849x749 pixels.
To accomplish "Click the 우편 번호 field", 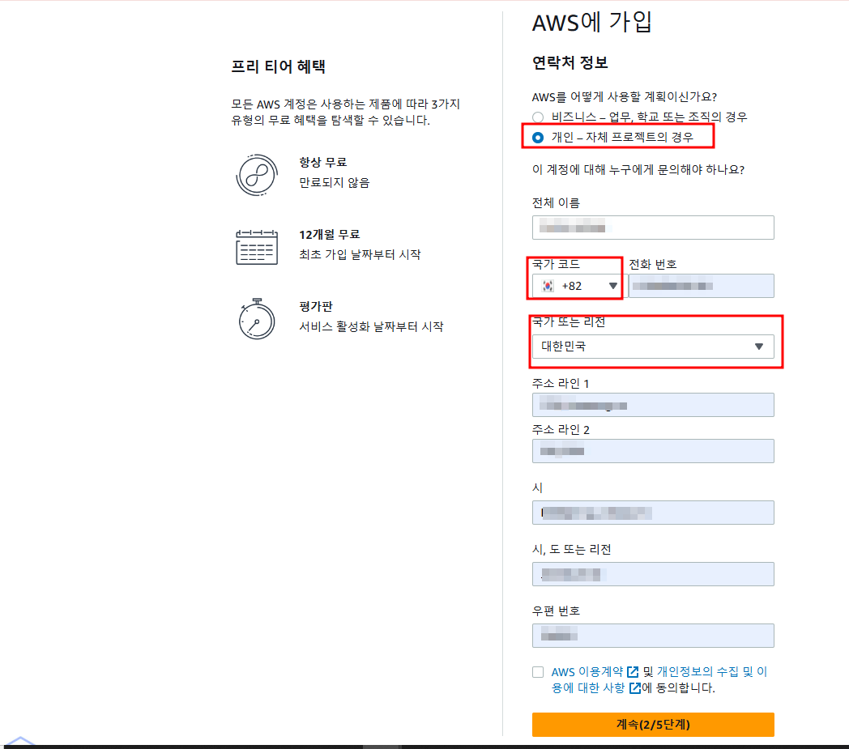I will click(653, 636).
